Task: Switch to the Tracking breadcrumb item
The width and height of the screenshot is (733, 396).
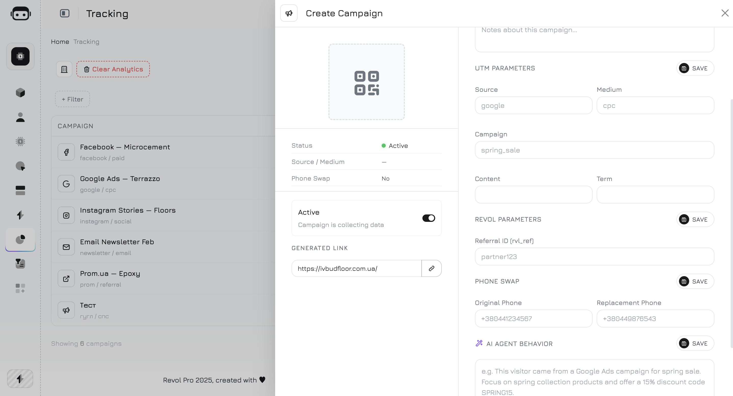Action: point(86,42)
